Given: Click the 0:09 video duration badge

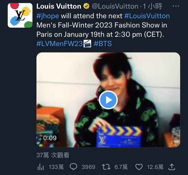Looking at the screenshot, I should [x=50, y=138].
